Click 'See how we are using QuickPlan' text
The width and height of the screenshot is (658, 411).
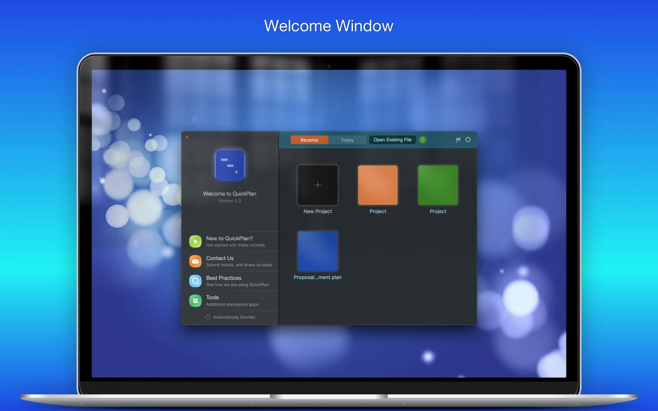238,285
